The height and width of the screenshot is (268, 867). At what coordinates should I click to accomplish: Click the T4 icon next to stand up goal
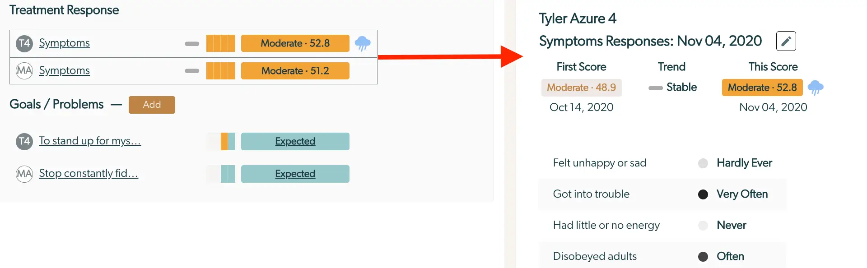tap(23, 141)
